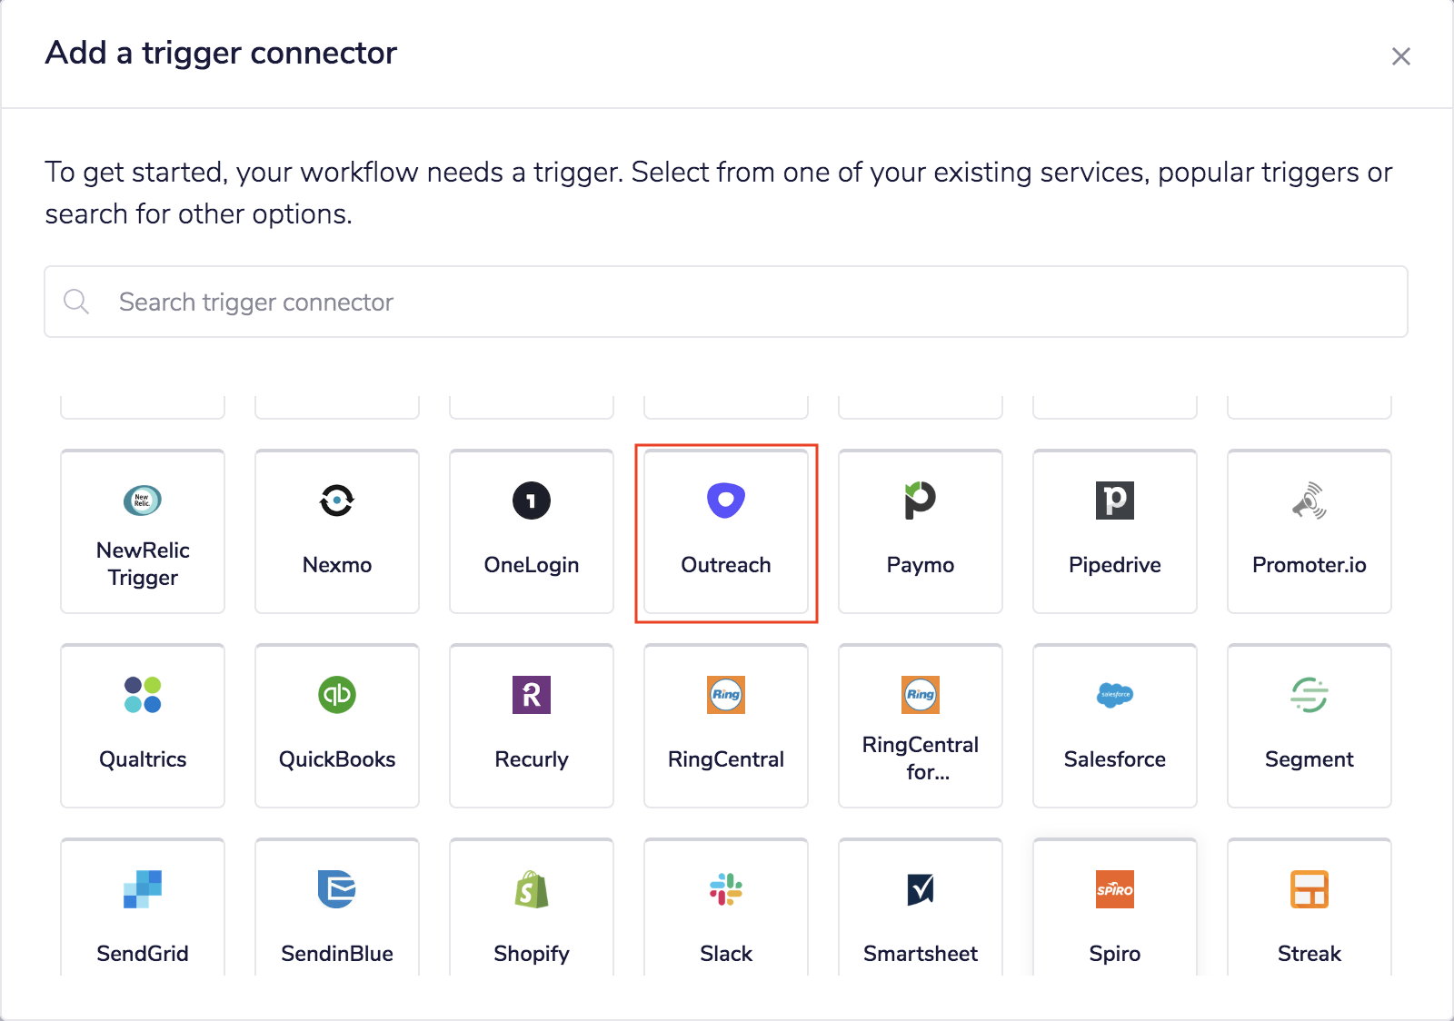Select the Outreach connector icon
Viewport: 1454px width, 1021px height.
(x=725, y=501)
